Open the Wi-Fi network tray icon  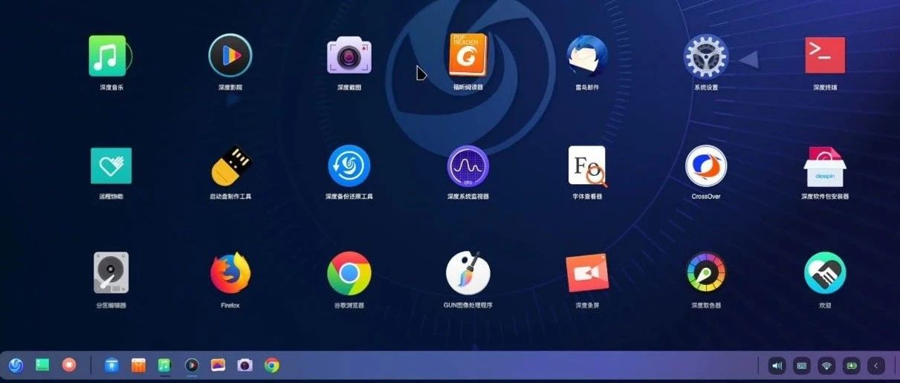pyautogui.click(x=826, y=365)
